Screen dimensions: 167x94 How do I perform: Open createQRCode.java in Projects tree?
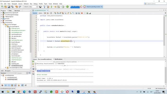pyautogui.click(x=16, y=46)
